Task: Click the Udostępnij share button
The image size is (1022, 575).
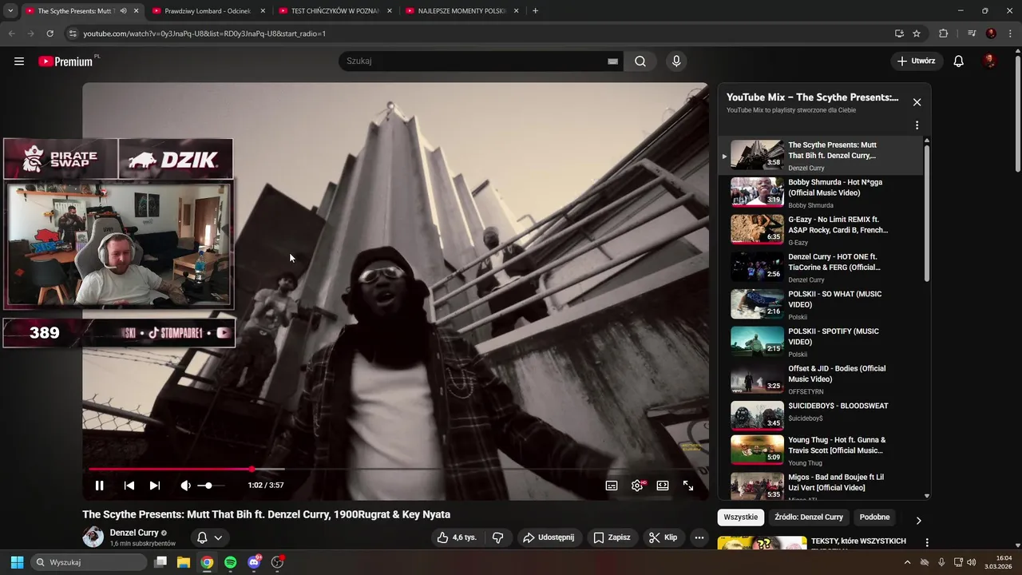Action: coord(549,537)
